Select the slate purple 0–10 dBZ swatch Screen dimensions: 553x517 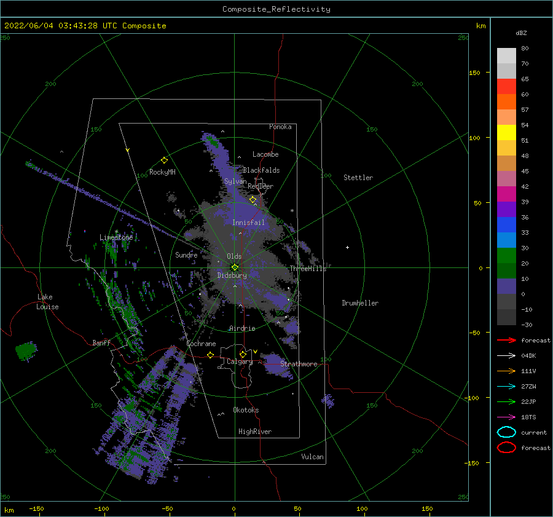[506, 286]
